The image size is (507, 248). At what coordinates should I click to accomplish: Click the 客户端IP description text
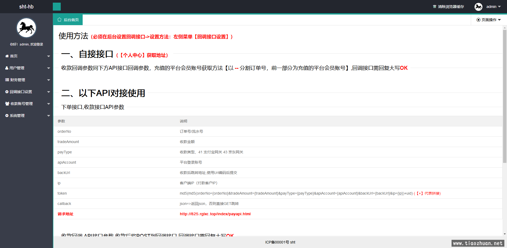(x=199, y=183)
